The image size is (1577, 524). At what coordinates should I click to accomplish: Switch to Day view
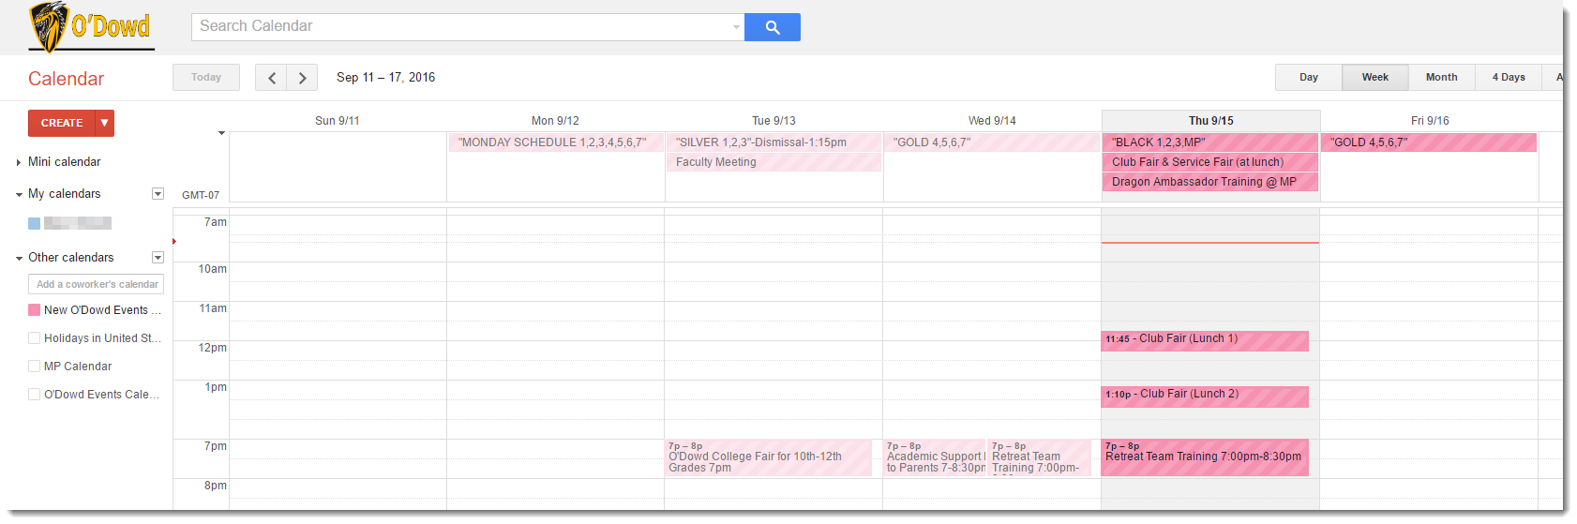[x=1308, y=78]
